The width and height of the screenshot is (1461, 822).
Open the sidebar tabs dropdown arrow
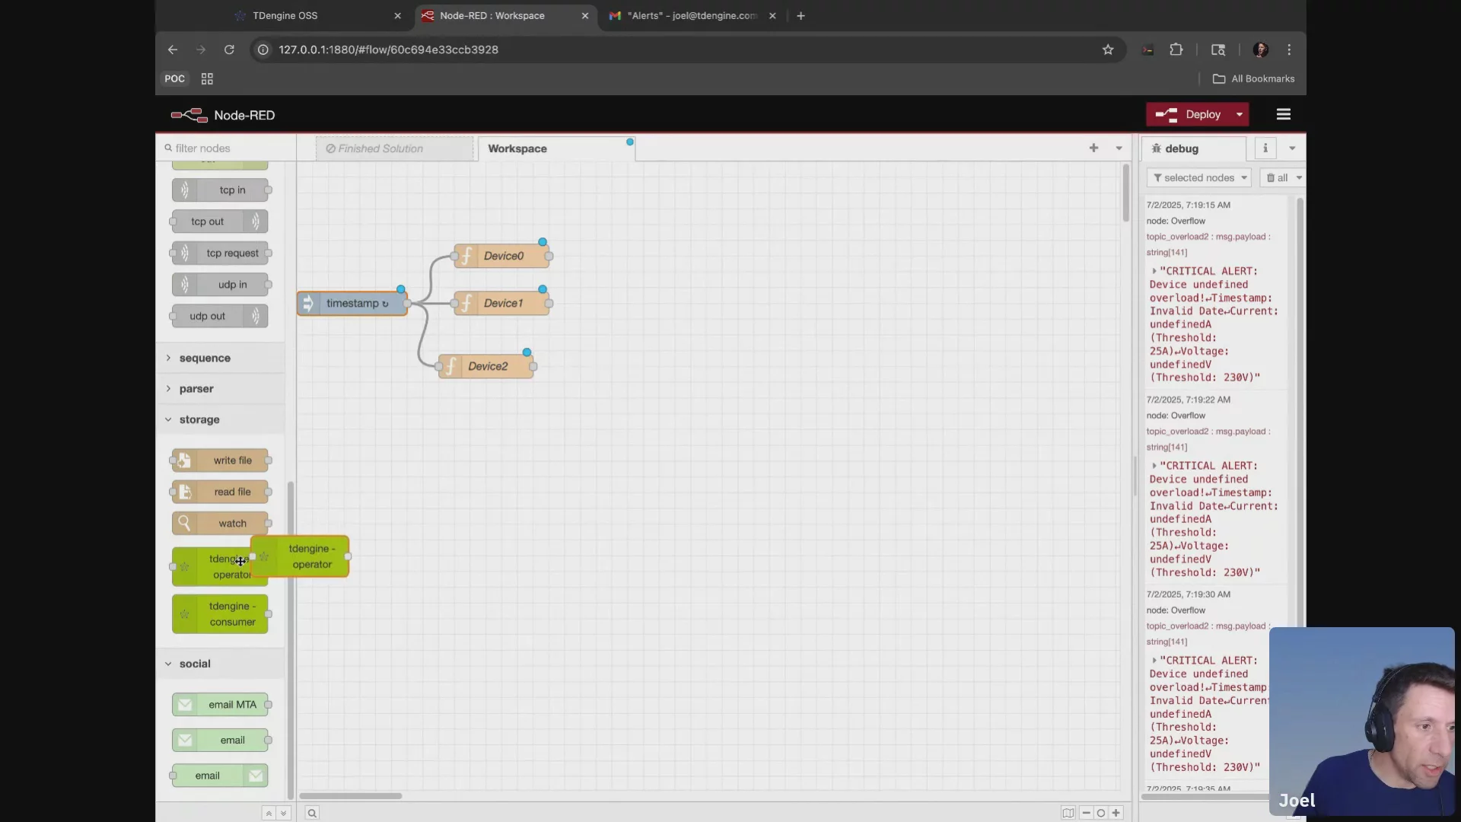[x=1292, y=148]
